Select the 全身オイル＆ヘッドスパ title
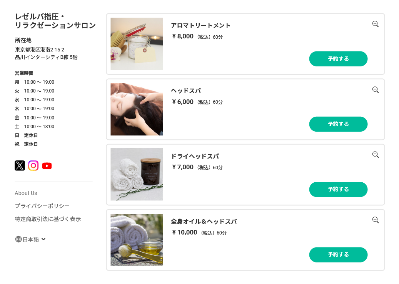The width and height of the screenshot is (399, 284). pos(204,221)
